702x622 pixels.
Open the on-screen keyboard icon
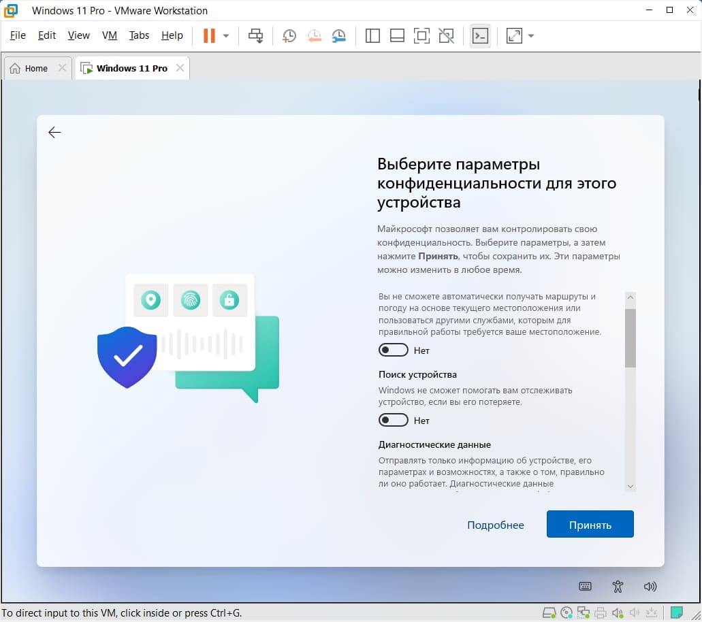tap(585, 587)
